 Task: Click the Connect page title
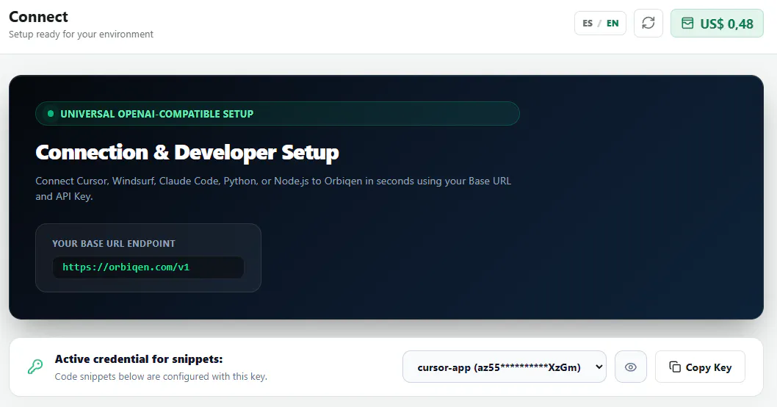(38, 17)
